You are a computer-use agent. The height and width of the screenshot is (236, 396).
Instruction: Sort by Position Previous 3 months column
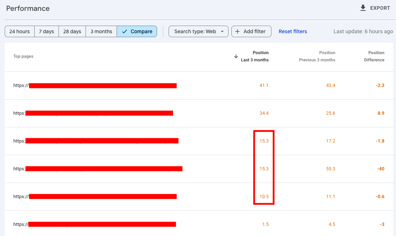tap(317, 56)
